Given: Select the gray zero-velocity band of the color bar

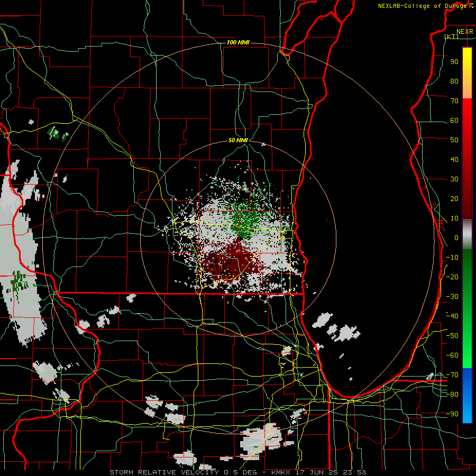Looking at the screenshot, I should [467, 234].
